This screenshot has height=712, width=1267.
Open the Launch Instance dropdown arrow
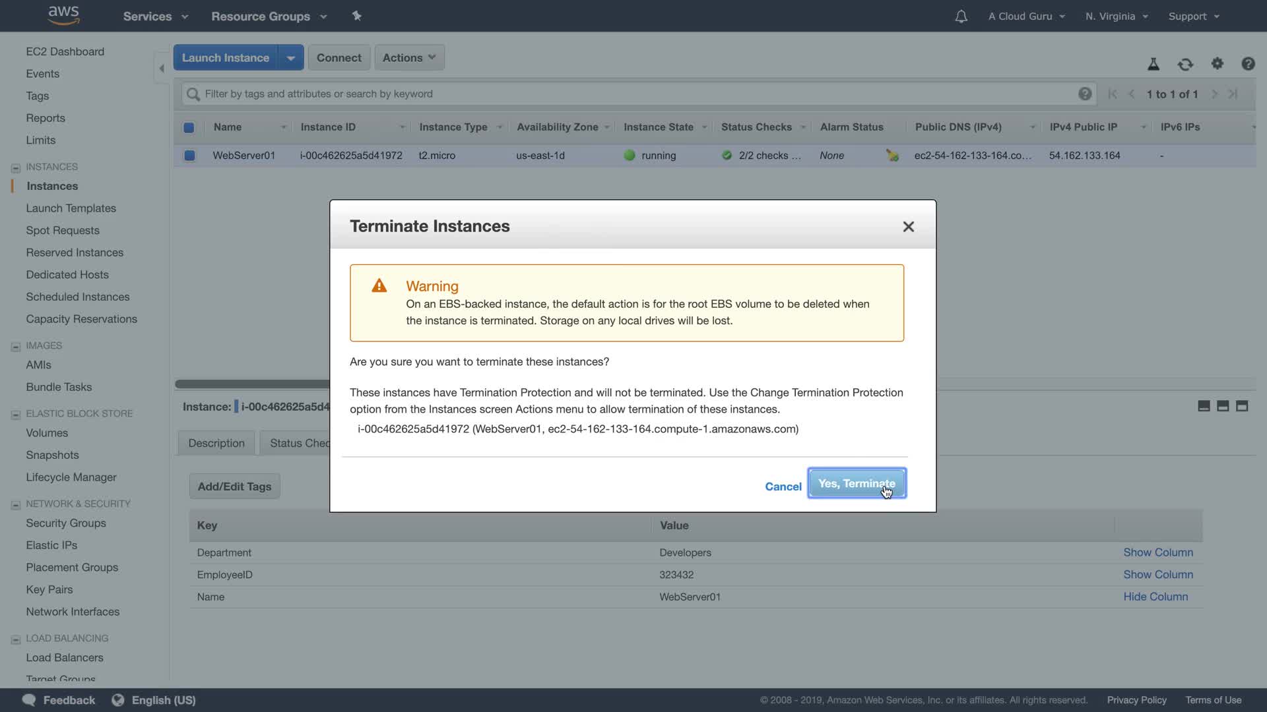pyautogui.click(x=290, y=58)
